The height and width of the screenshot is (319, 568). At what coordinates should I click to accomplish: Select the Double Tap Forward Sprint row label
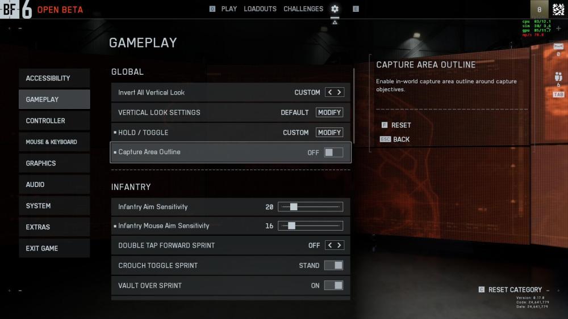pos(166,245)
